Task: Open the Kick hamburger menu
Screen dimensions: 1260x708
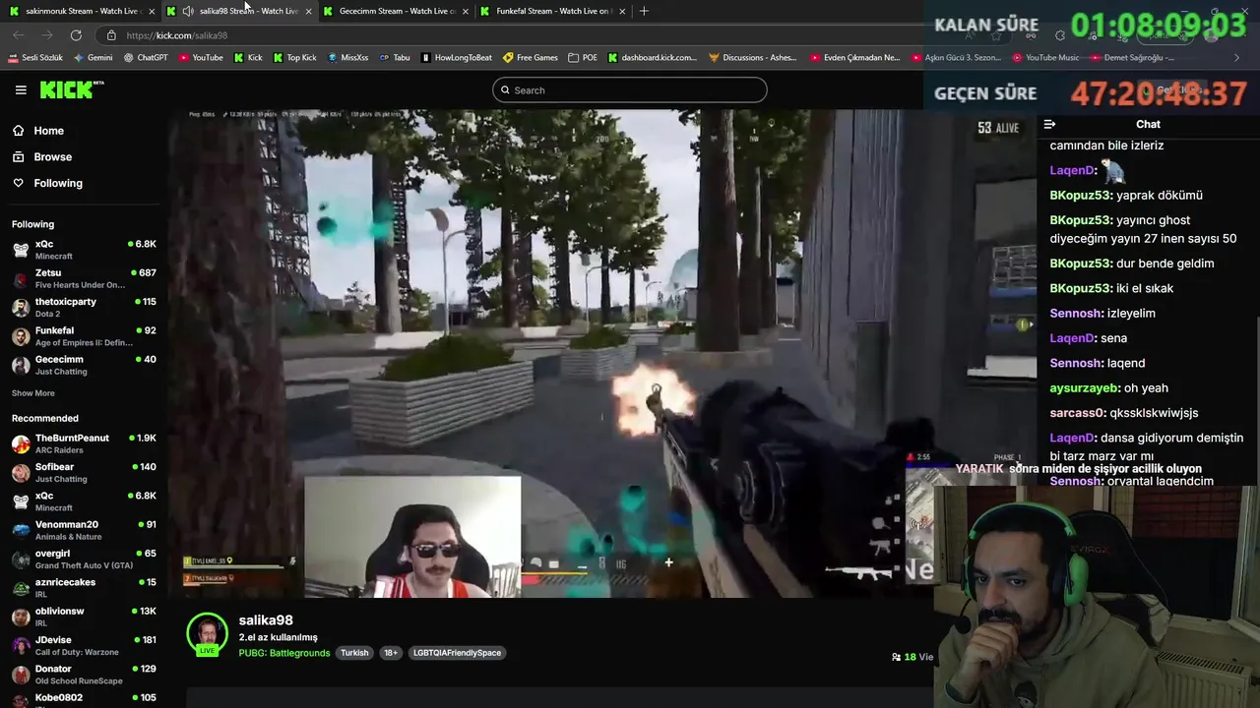Action: [x=21, y=89]
